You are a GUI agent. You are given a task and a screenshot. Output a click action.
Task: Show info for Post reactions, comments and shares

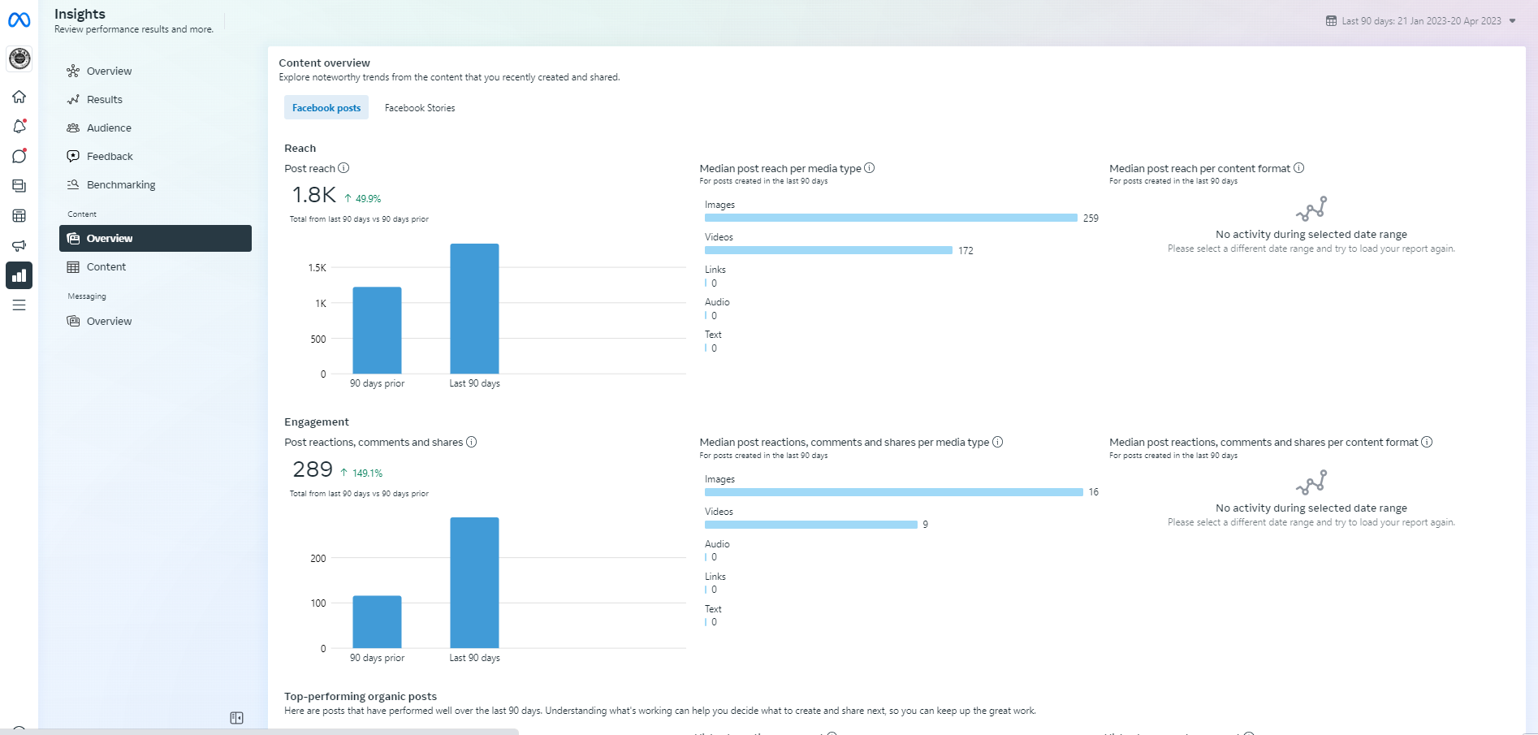pos(472,442)
